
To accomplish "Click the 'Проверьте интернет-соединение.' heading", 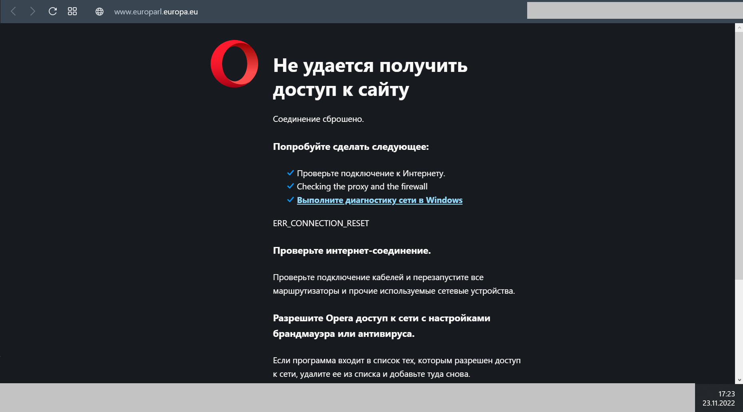I will coord(352,251).
